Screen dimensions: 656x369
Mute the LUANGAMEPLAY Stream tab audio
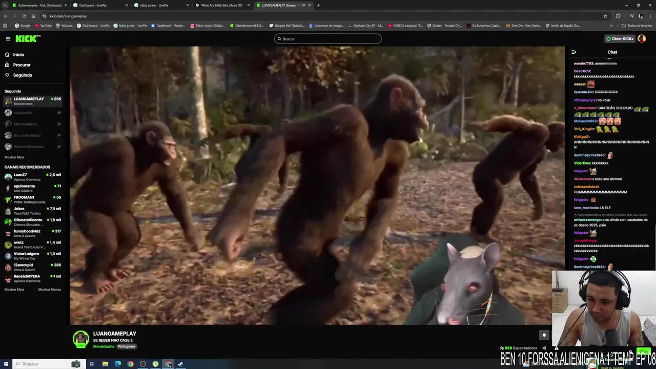[x=303, y=5]
